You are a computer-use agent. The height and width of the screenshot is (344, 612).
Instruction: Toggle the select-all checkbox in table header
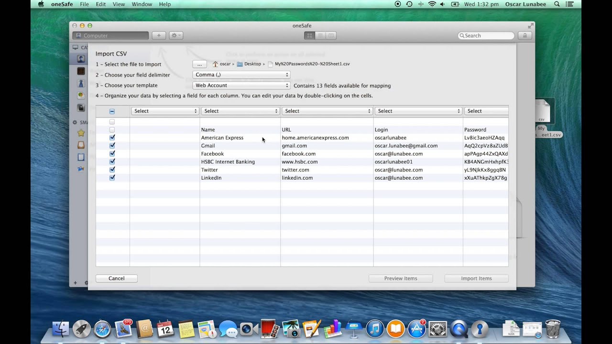coord(112,111)
